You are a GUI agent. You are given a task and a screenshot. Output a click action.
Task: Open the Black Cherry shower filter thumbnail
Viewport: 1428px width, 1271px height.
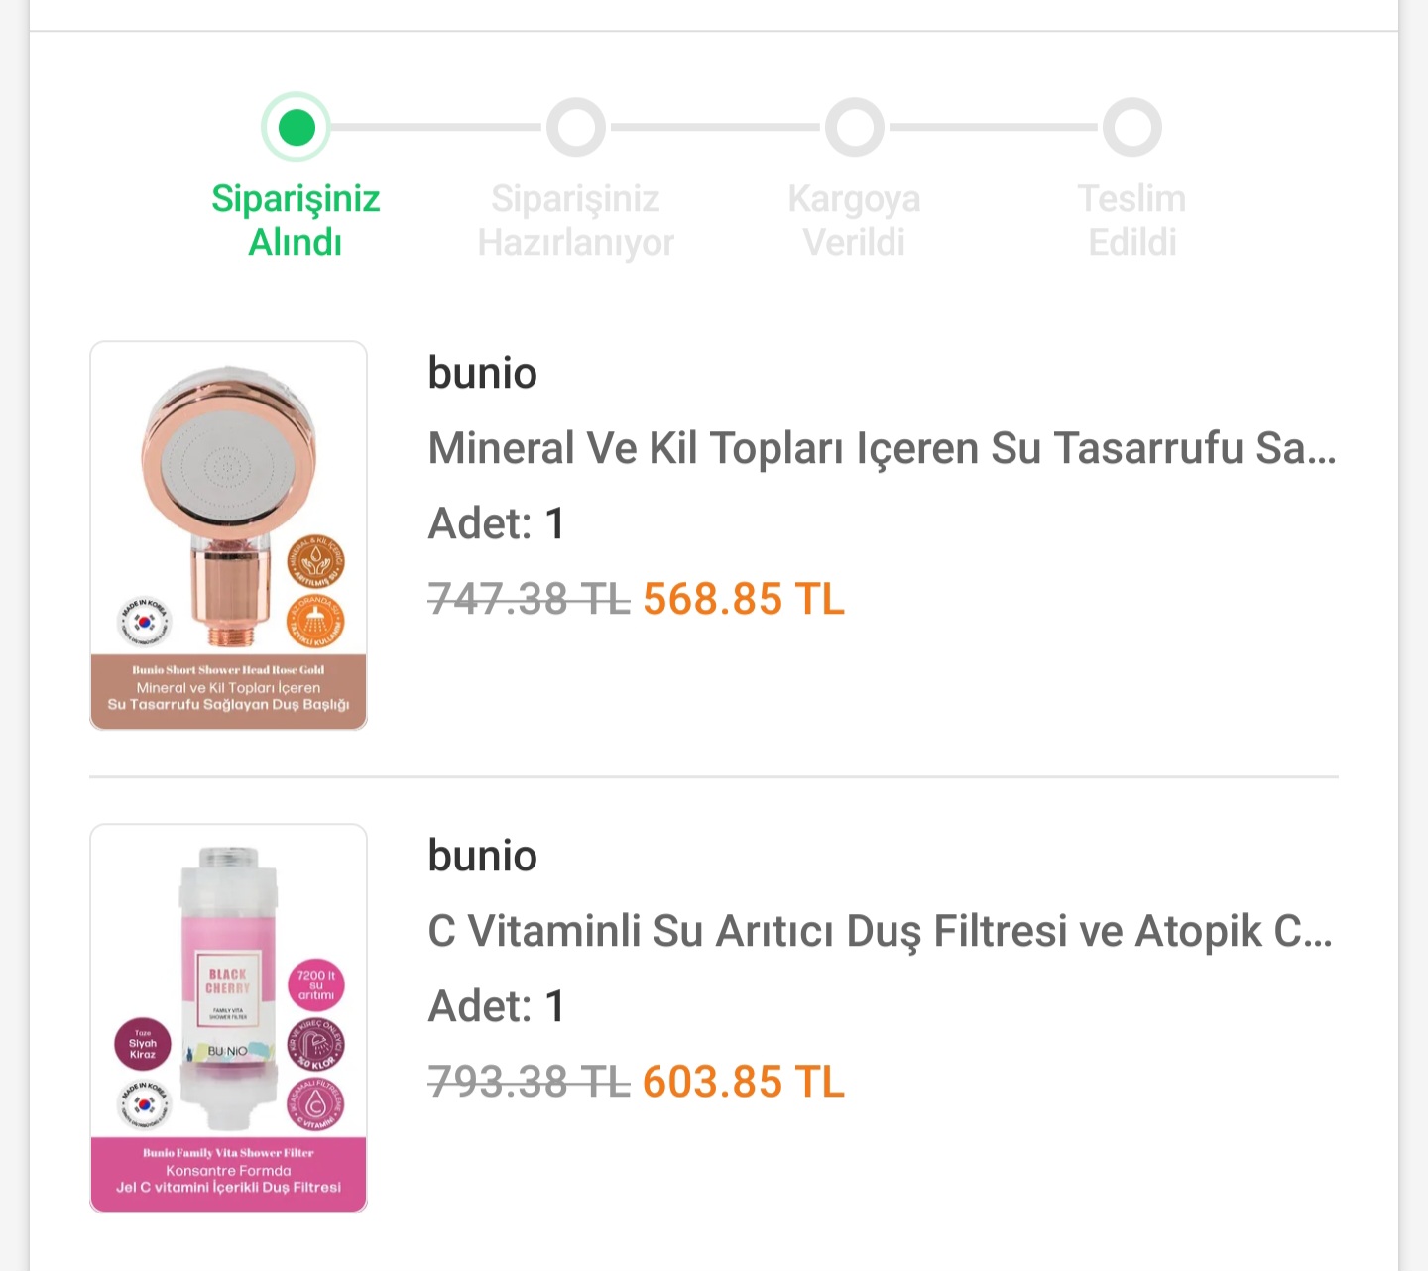pos(228,1018)
